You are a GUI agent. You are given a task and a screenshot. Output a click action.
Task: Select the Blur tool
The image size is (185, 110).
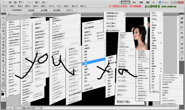click(3, 58)
